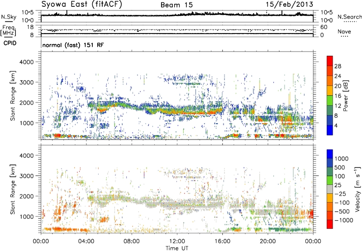
Task: Click the 'Nave' legend label
Action: pyautogui.click(x=344, y=31)
